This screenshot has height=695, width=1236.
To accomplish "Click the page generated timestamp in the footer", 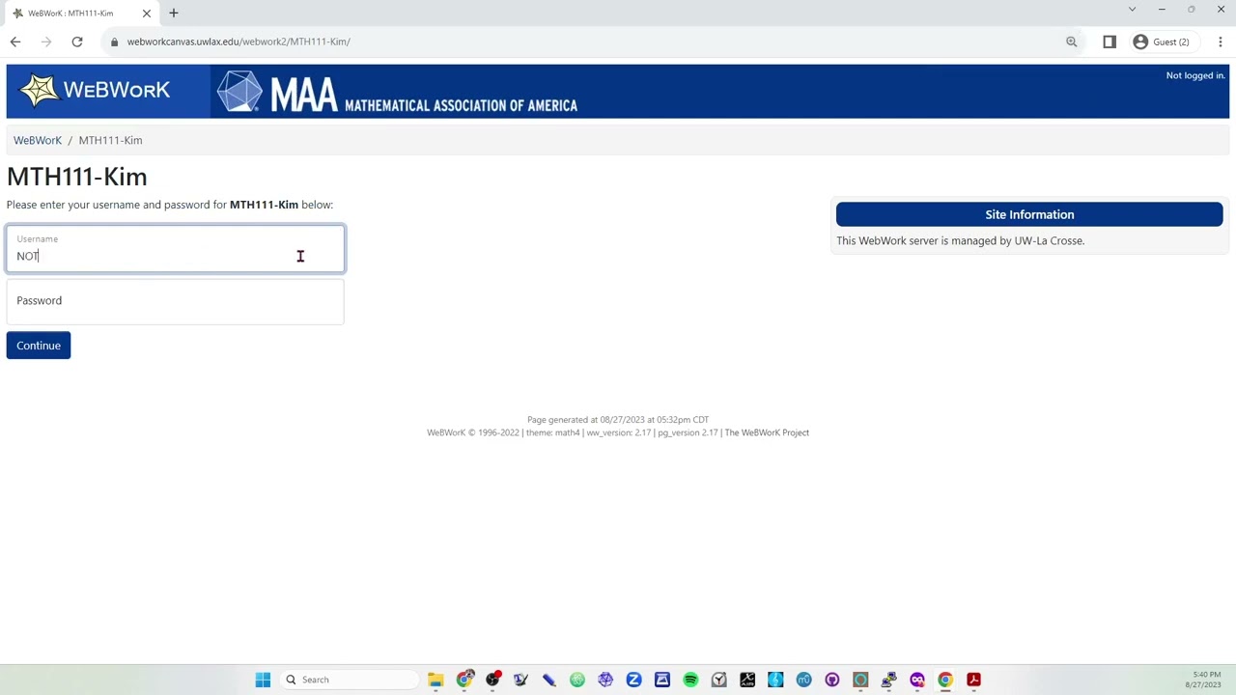I will [x=618, y=419].
